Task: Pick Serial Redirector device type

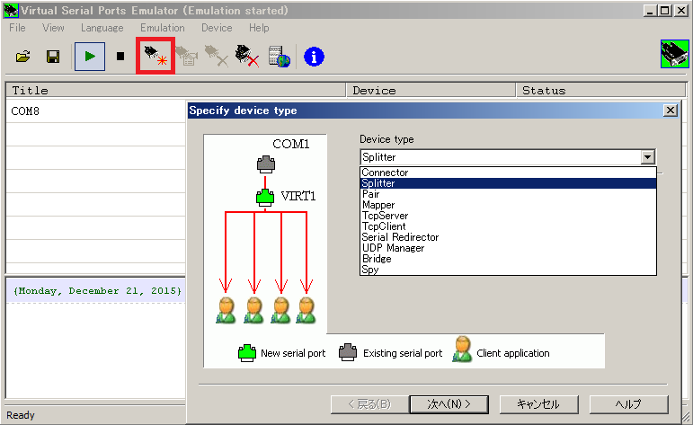Action: pyautogui.click(x=400, y=237)
